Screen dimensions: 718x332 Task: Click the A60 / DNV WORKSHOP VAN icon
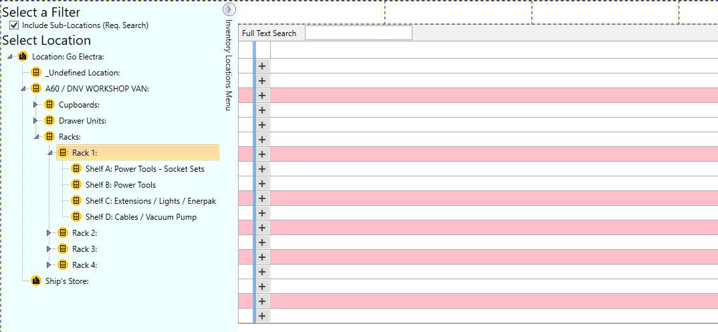point(36,89)
